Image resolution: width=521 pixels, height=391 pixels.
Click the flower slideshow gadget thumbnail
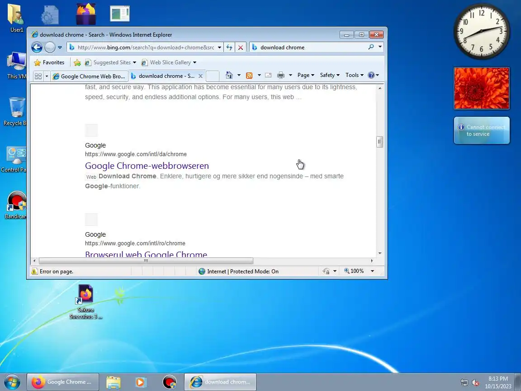(482, 88)
